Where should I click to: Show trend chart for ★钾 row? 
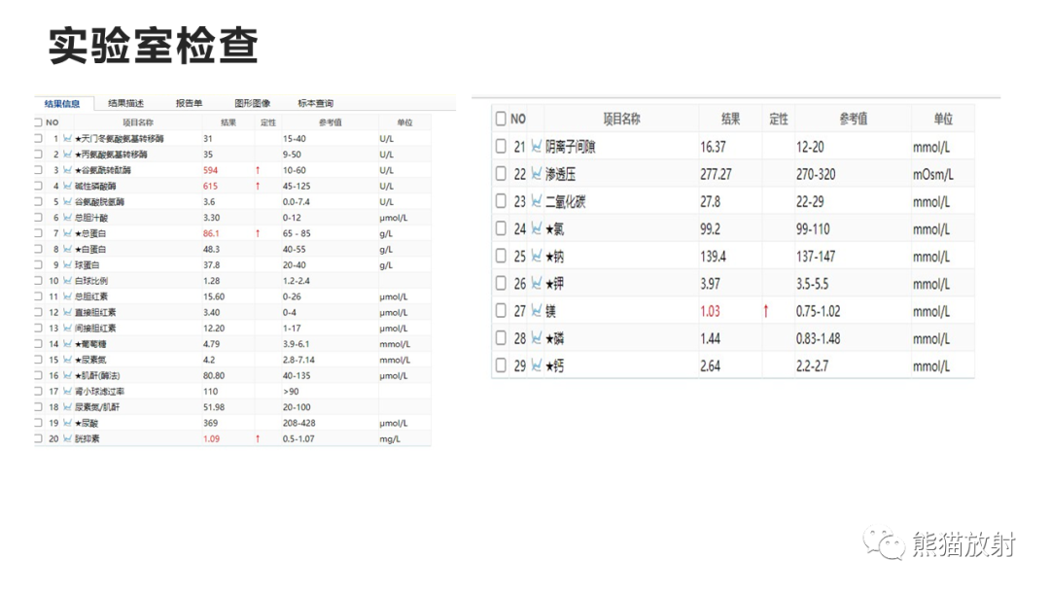click(537, 283)
